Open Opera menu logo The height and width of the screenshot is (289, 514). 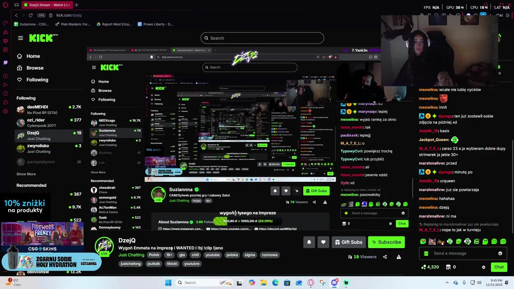(5, 5)
